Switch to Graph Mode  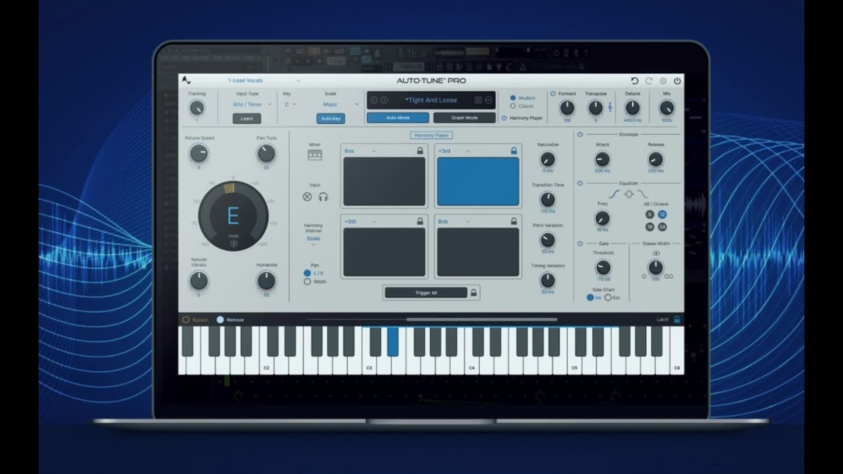[464, 118]
